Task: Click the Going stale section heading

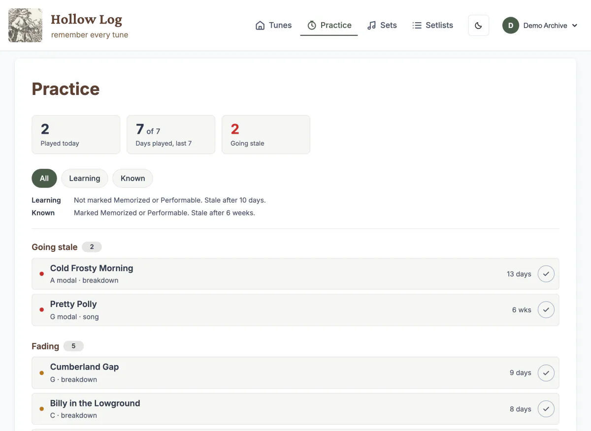Action: click(x=55, y=247)
